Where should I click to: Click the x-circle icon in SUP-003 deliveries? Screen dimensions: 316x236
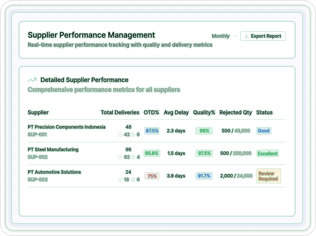coord(133,180)
